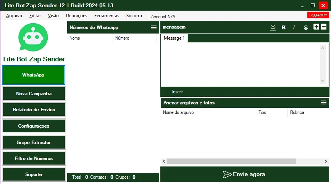Screen dimensions: 331x184
Task: Click inside the message text area
Action: tap(241, 64)
